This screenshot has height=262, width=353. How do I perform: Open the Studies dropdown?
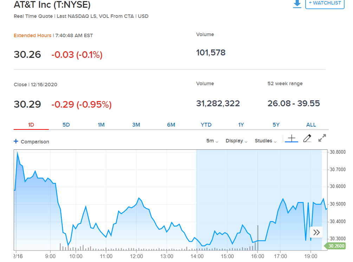click(x=266, y=141)
